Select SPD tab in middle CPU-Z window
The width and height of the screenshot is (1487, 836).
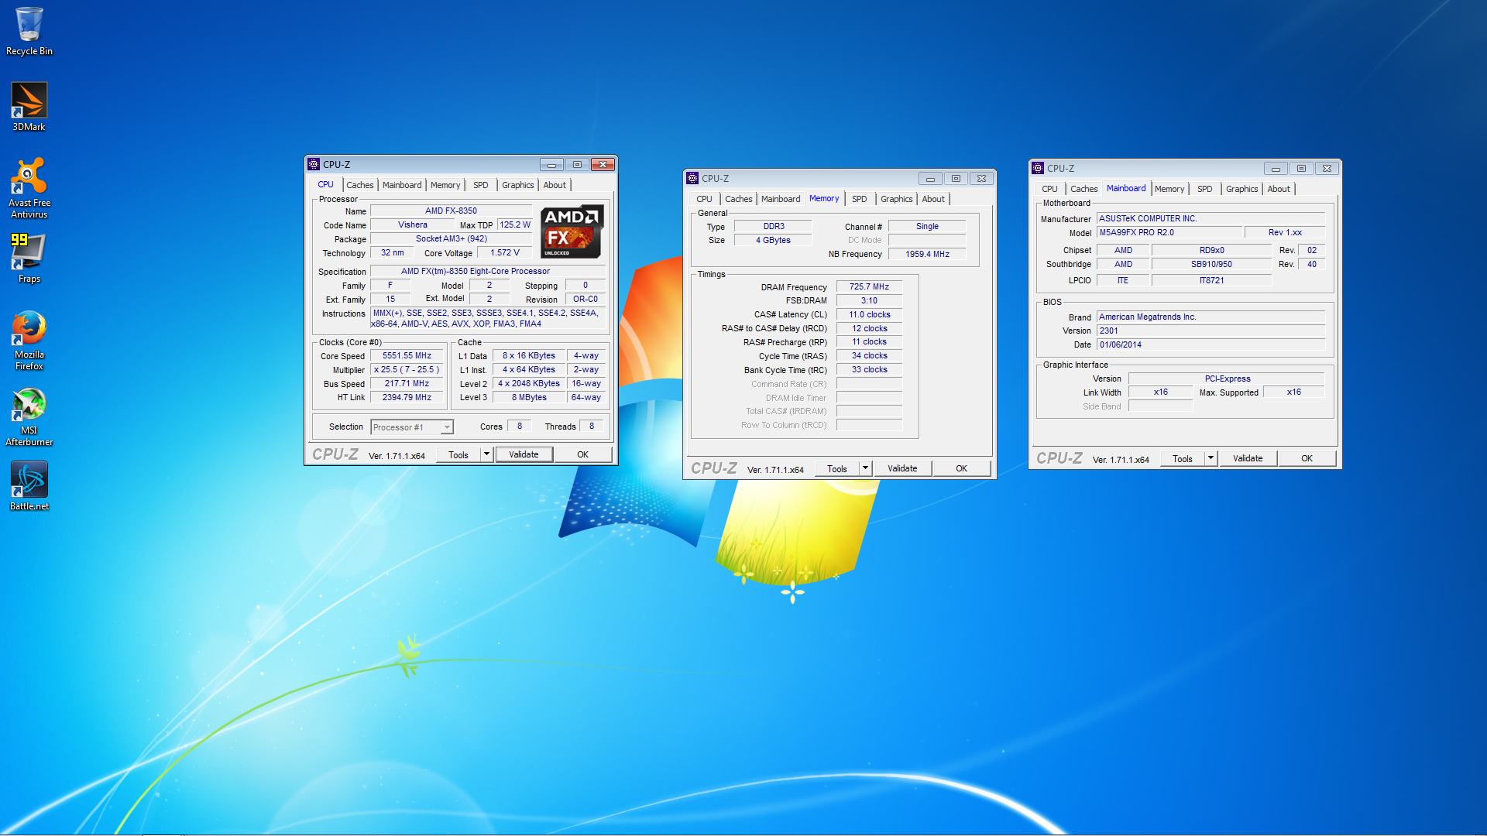tap(860, 199)
